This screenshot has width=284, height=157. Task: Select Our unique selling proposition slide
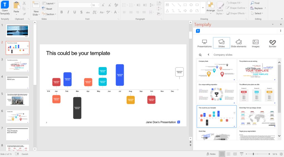click(x=217, y=93)
